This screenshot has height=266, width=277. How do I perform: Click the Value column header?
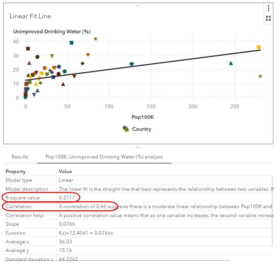tap(65, 171)
